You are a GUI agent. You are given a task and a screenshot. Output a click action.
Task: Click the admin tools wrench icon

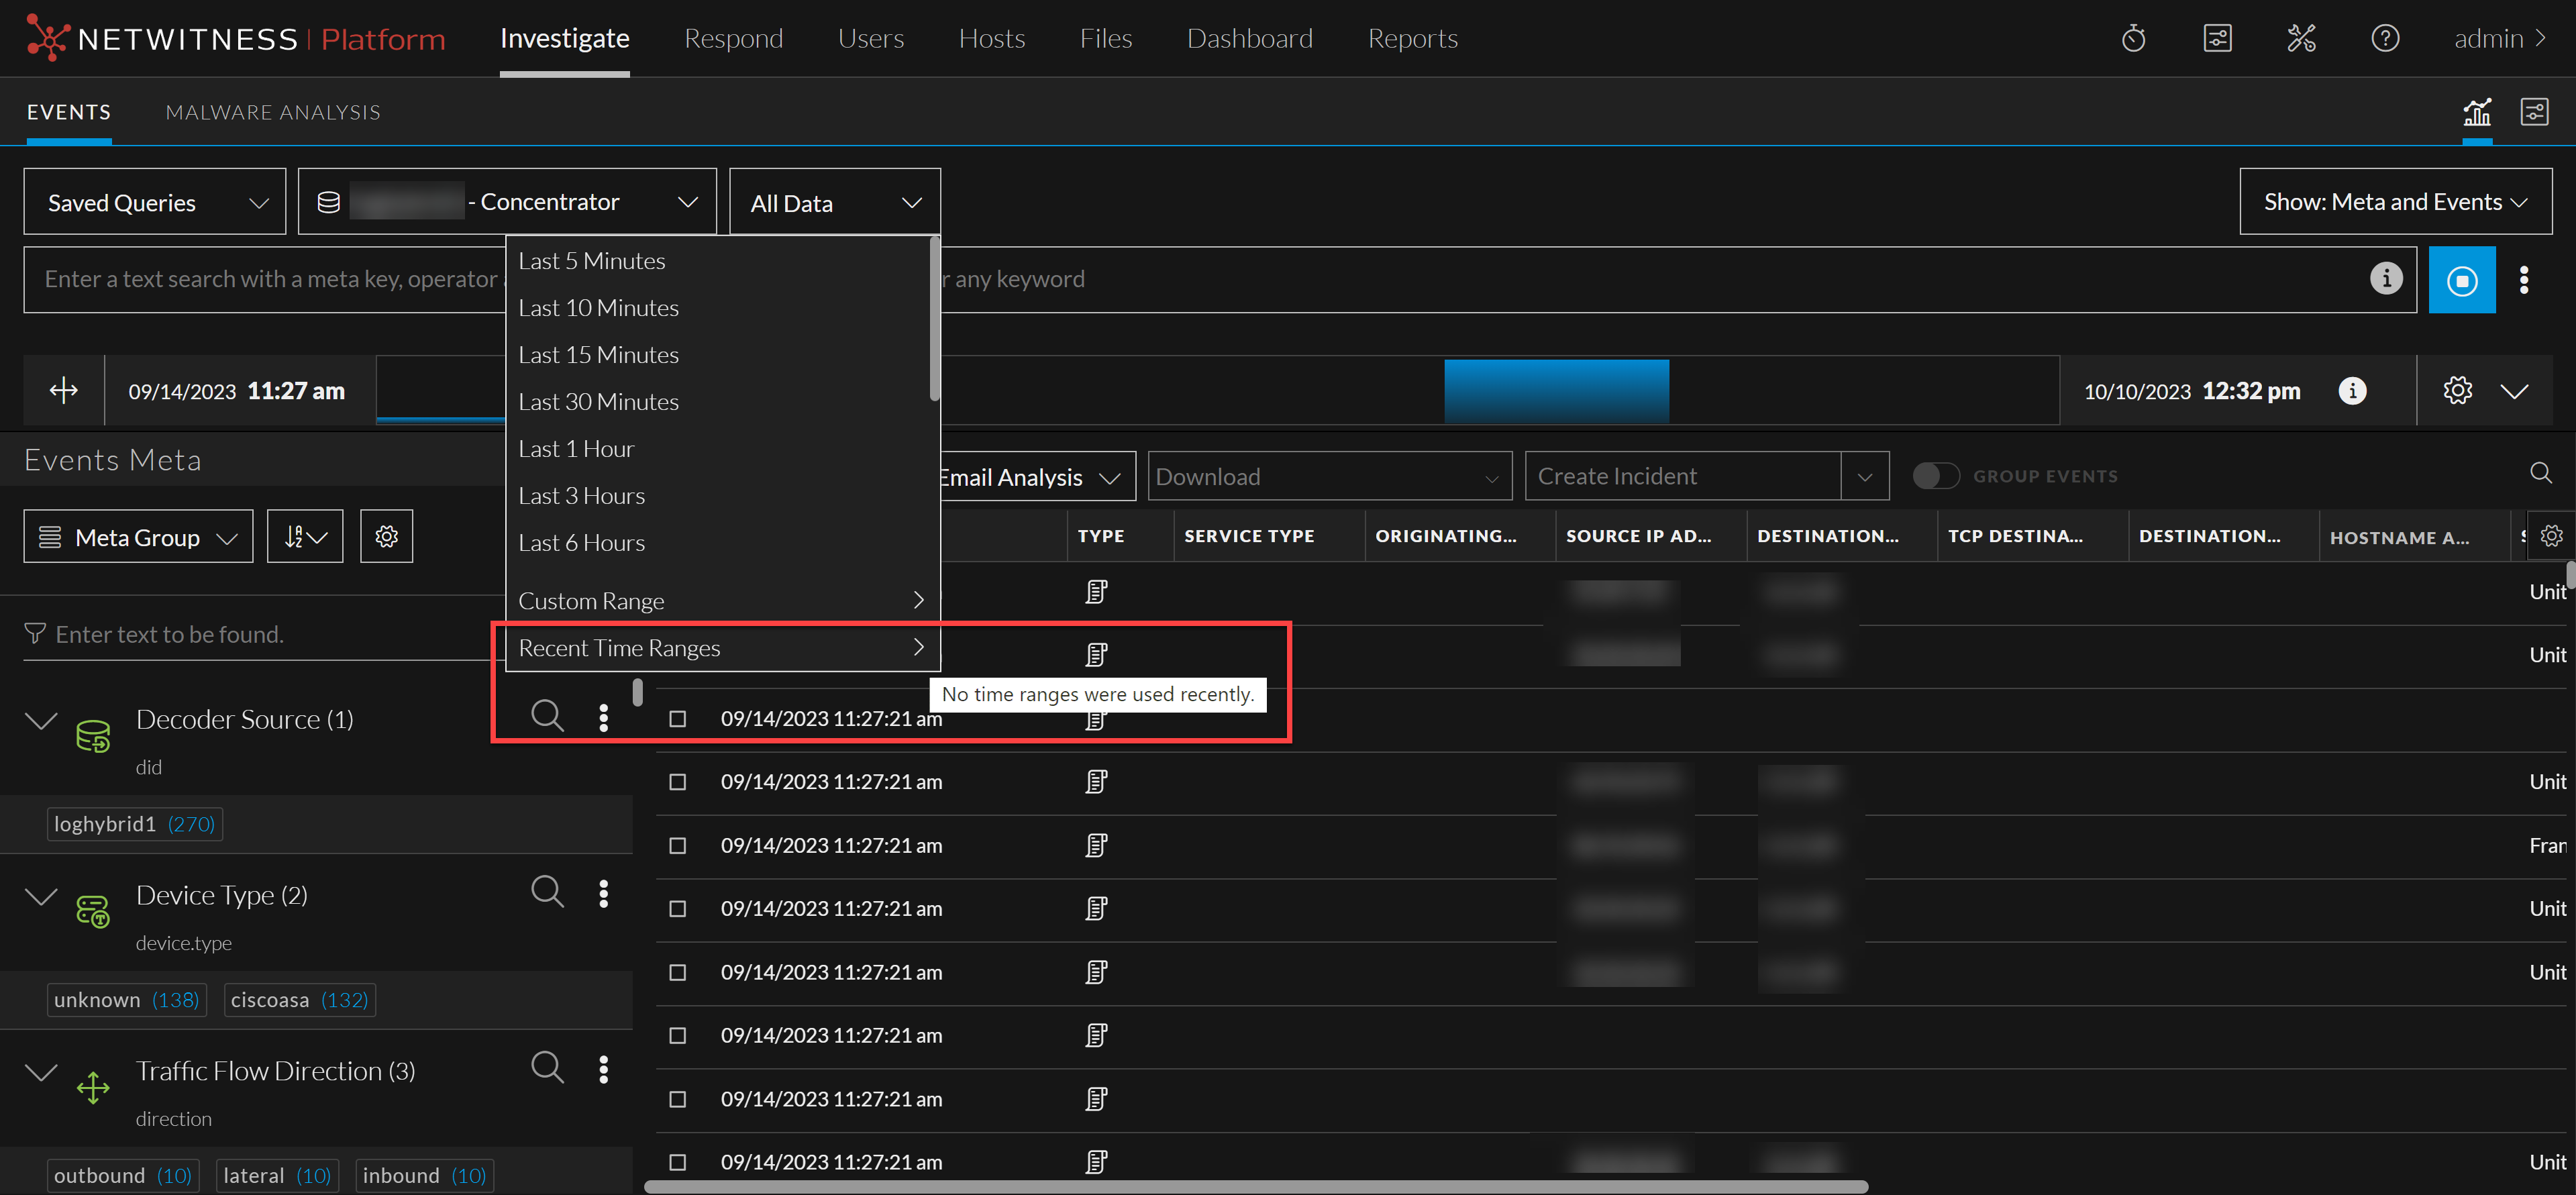point(2301,39)
